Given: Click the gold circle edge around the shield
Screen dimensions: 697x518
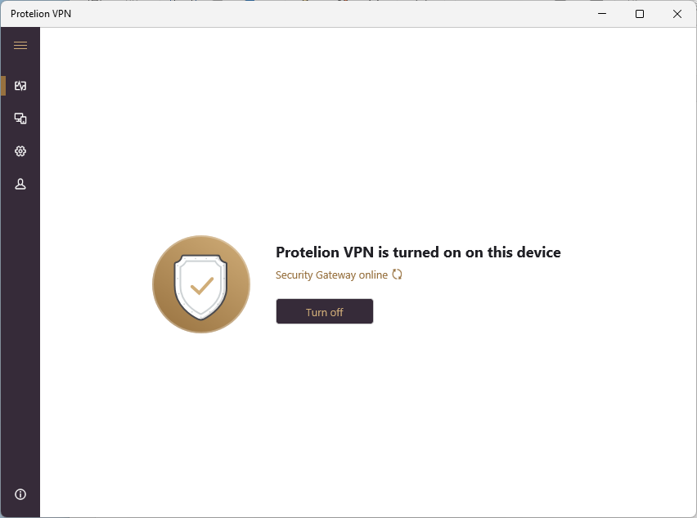Looking at the screenshot, I should [155, 284].
